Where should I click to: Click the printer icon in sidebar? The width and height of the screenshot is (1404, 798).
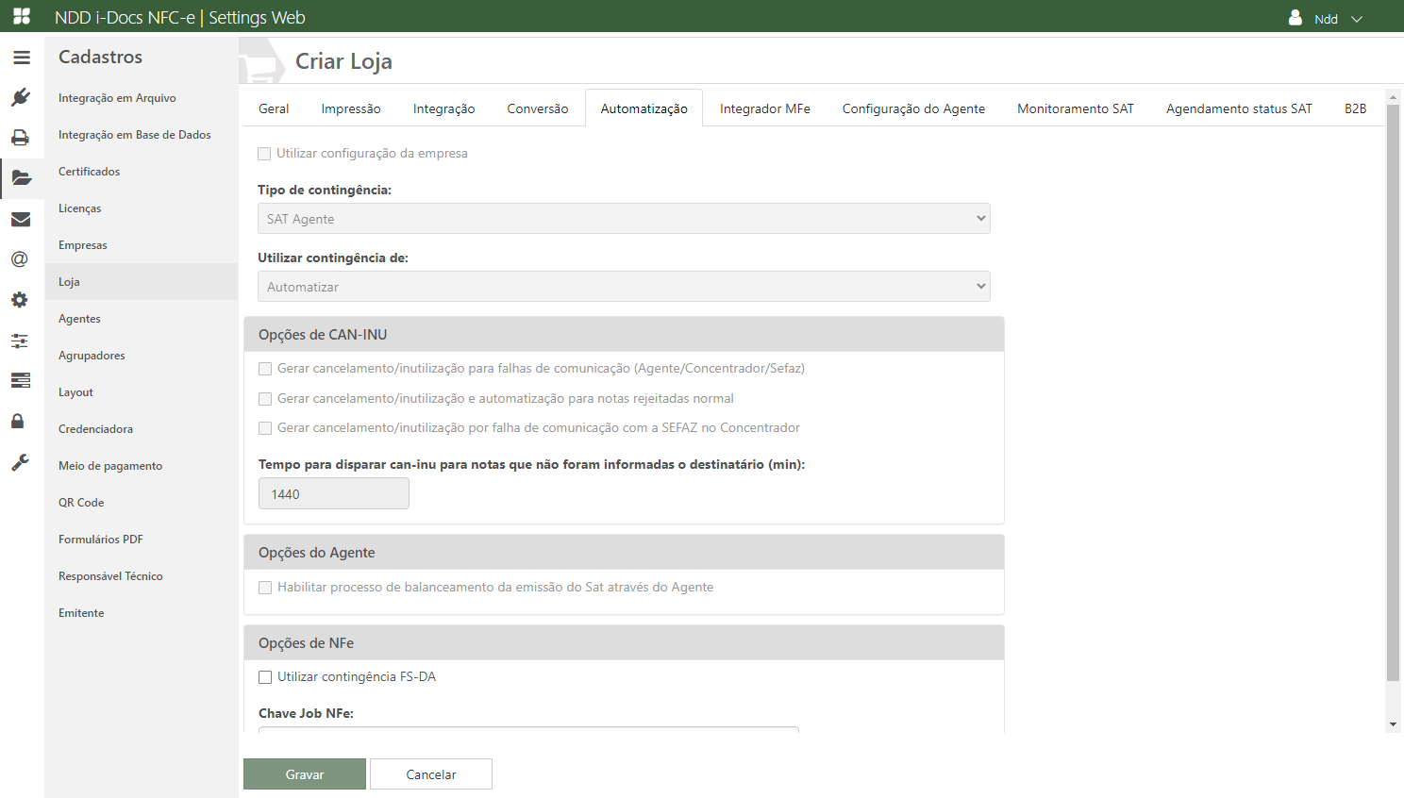[21, 138]
